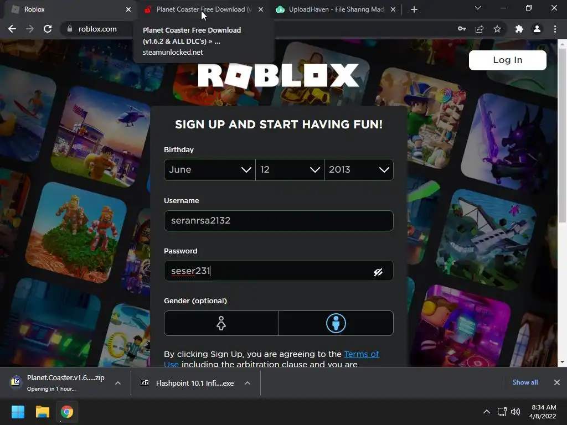The width and height of the screenshot is (567, 425).
Task: Click the Password input field
Action: point(279,271)
